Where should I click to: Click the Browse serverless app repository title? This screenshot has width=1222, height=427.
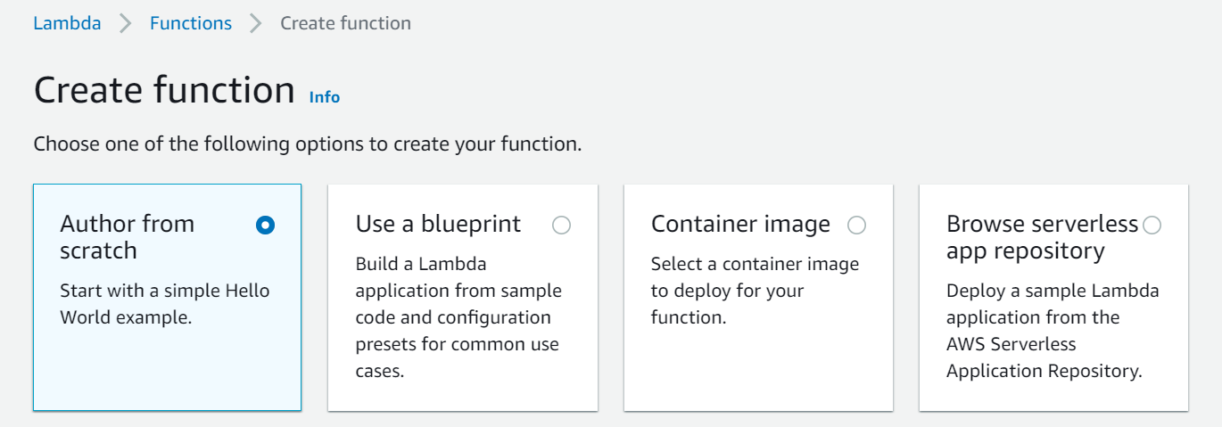point(1042,237)
